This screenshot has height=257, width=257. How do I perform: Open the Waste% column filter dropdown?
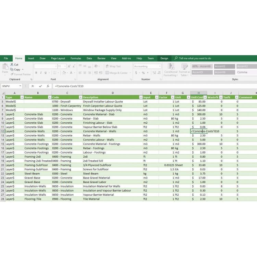tap(221, 97)
